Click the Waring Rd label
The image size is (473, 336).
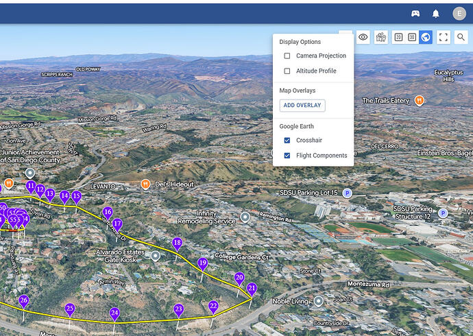click(x=154, y=128)
